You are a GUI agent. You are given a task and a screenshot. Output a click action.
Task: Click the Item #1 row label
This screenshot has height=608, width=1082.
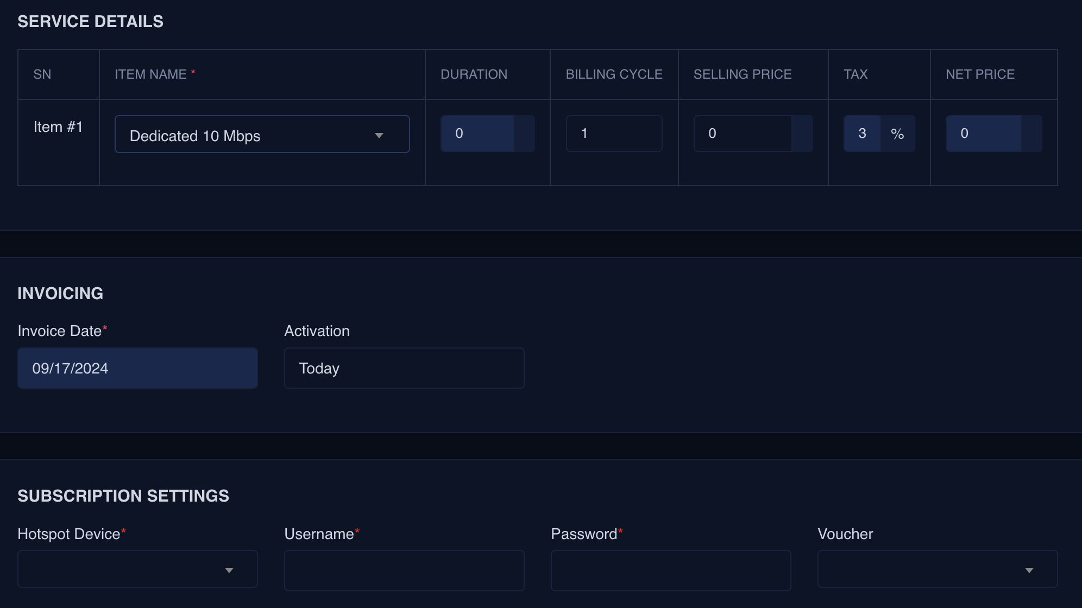coord(58,127)
